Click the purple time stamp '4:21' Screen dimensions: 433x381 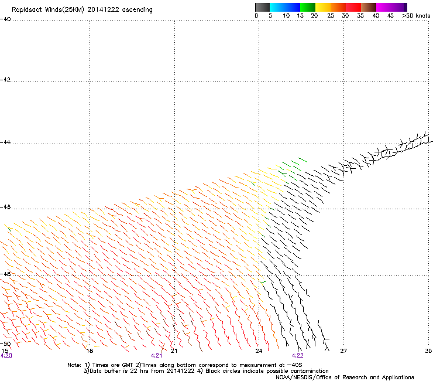click(x=156, y=356)
